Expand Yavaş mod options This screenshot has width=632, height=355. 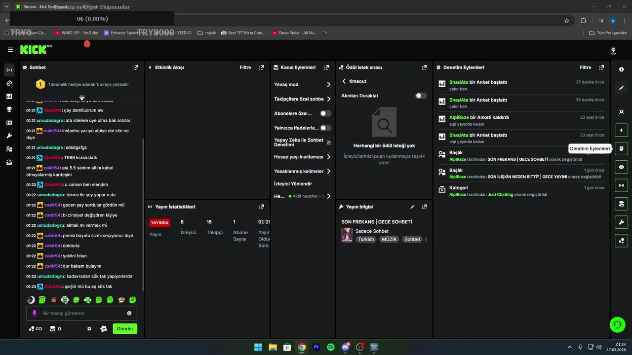pos(302,84)
